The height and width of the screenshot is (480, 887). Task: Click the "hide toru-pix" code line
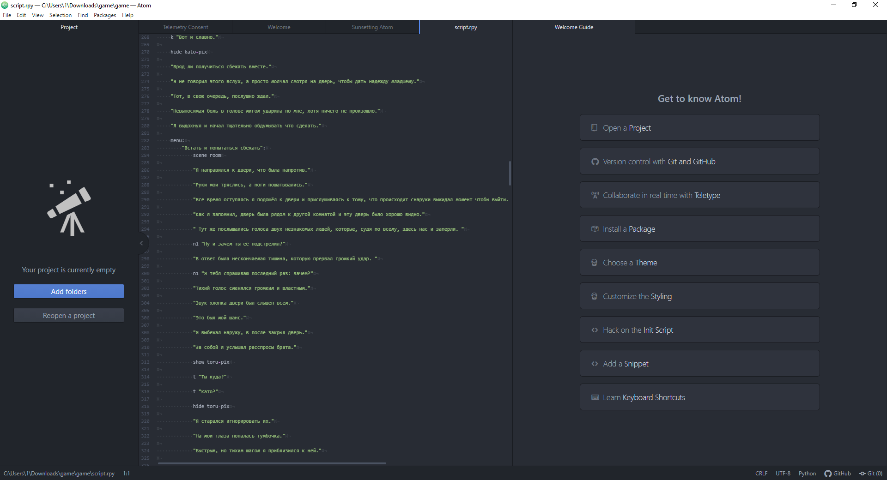(211, 407)
